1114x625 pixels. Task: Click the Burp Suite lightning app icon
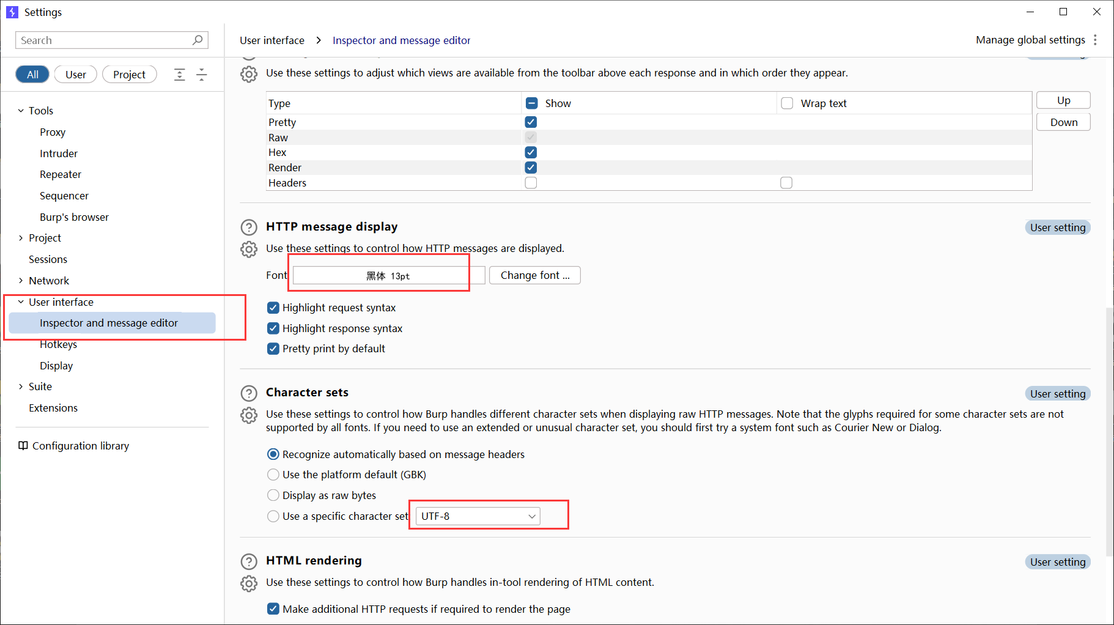[x=12, y=12]
